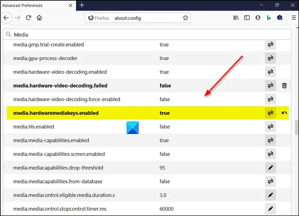Open the Library toolbar icon
This screenshot has width=299, height=216.
point(236,18)
